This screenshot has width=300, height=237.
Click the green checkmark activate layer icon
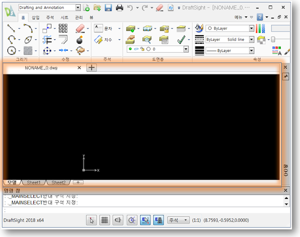tap(181, 40)
